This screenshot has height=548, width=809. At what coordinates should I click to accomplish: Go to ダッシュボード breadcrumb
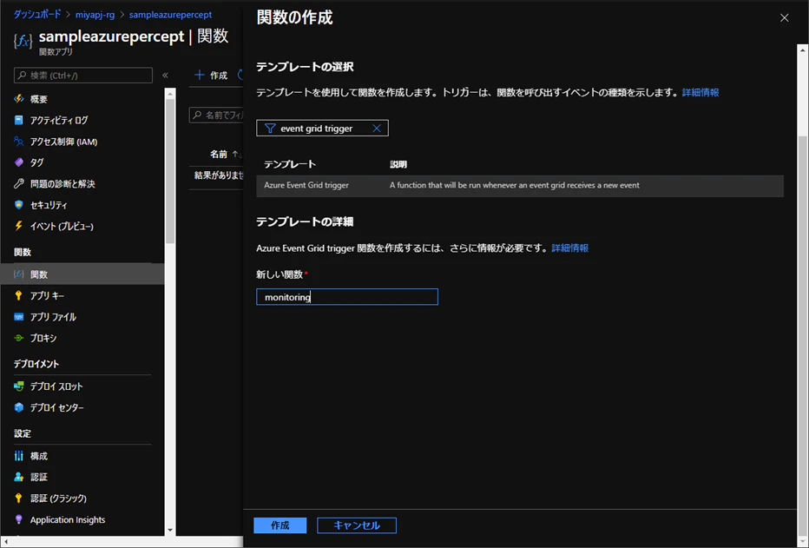36,15
